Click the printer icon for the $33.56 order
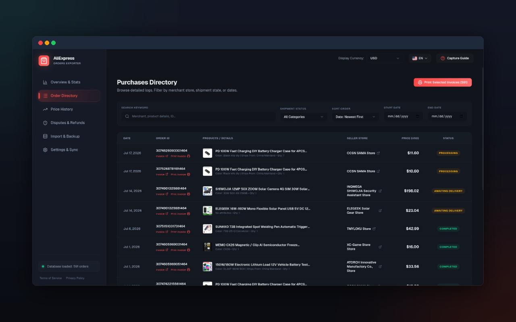Image resolution: width=516 pixels, height=322 pixels. tap(188, 270)
